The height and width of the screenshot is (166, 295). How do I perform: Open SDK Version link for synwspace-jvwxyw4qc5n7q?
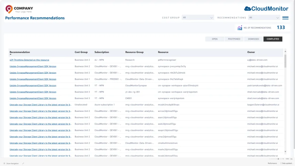[x=33, y=66]
